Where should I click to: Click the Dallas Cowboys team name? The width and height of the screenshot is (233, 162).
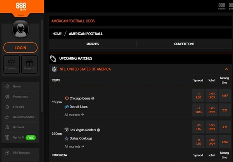81,138
